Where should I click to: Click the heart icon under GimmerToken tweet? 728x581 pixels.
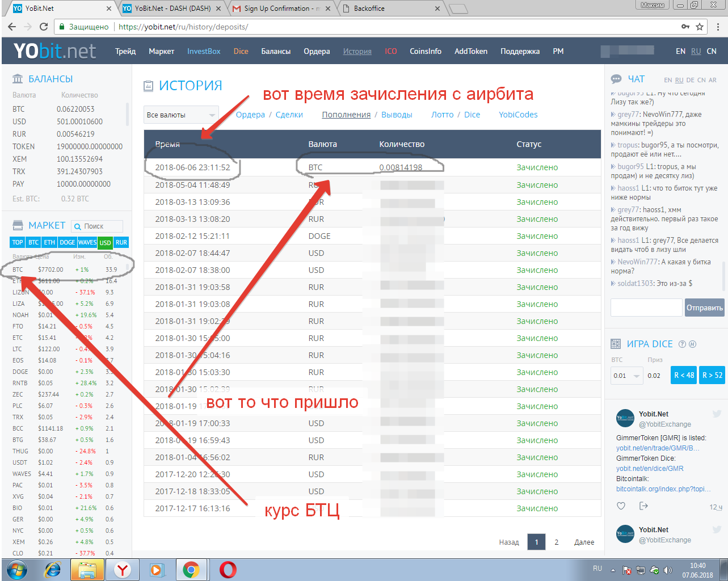click(x=621, y=506)
